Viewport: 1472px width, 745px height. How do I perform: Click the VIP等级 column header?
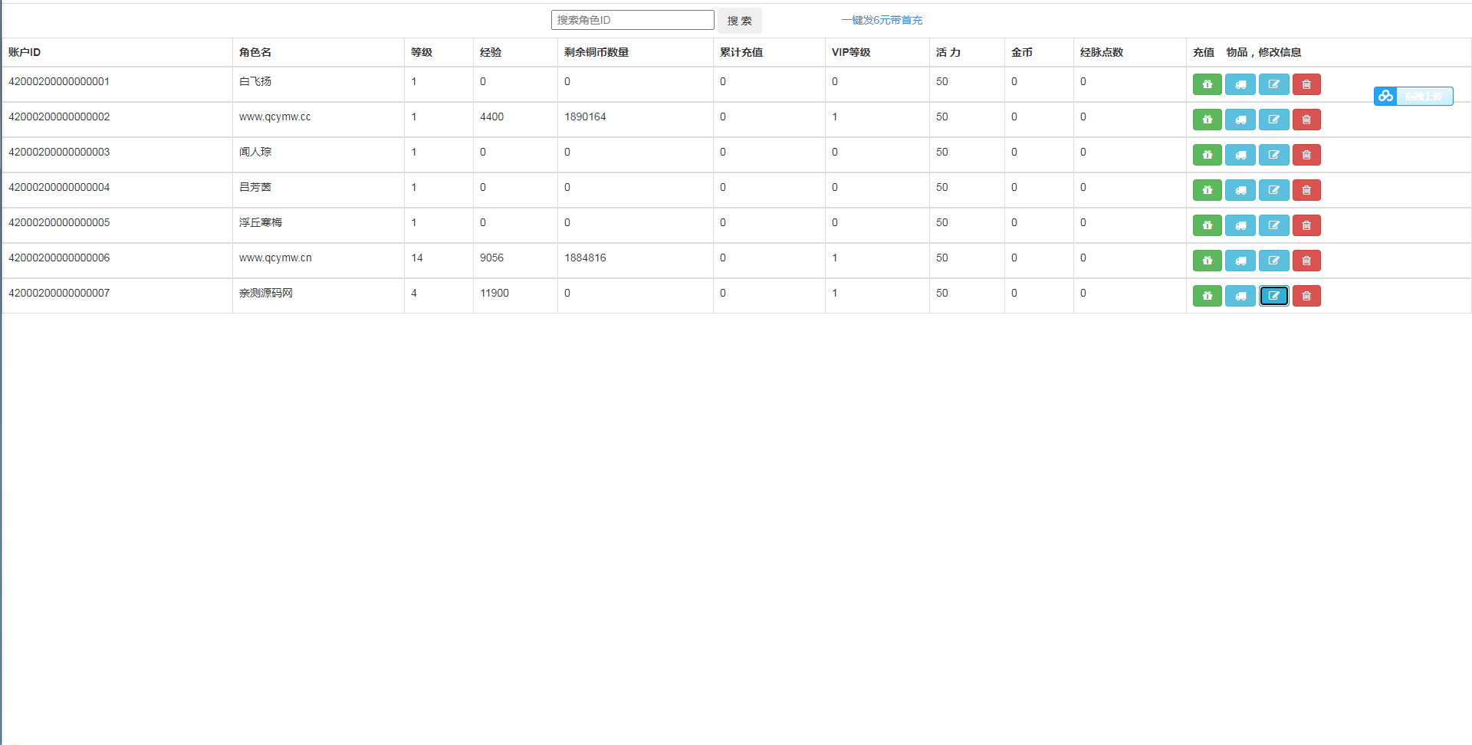[x=851, y=52]
